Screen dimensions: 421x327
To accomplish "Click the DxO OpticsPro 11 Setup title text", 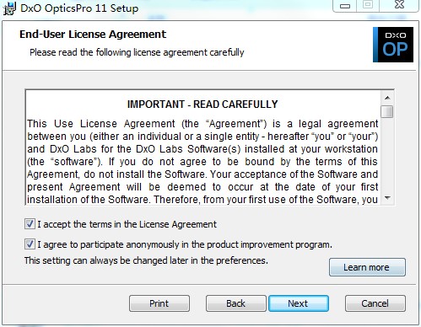I will click(x=79, y=8).
